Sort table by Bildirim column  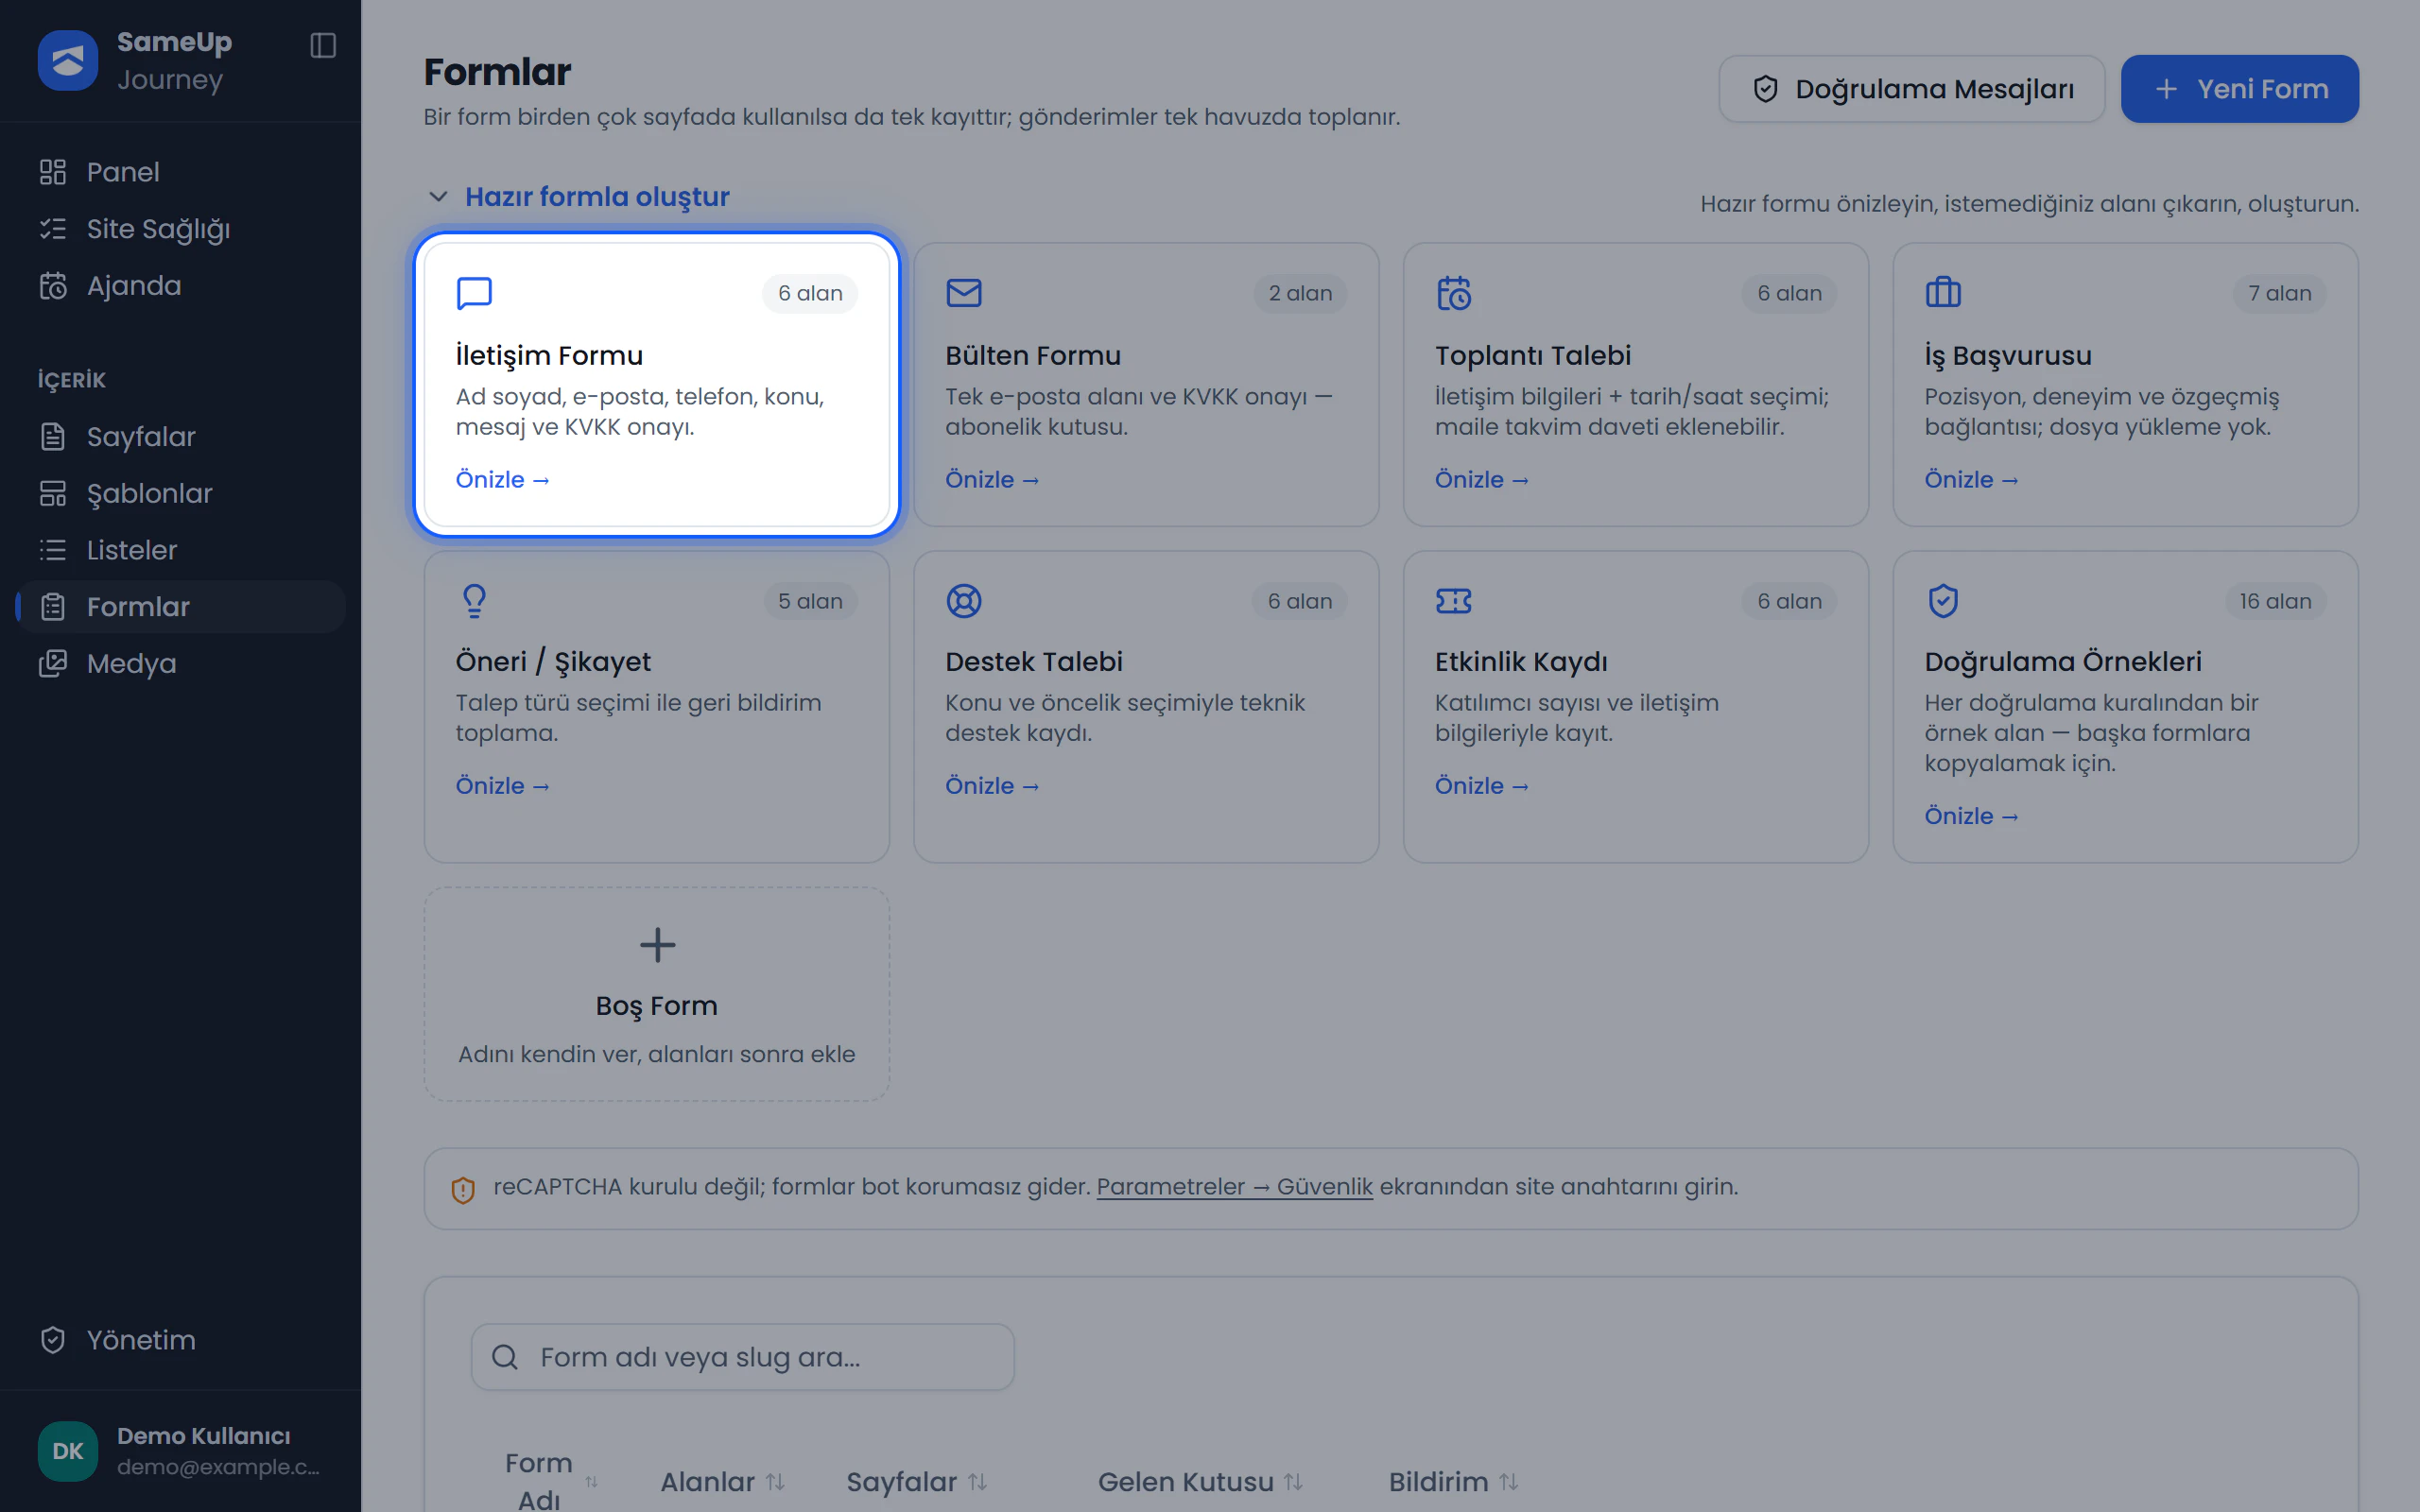pos(1454,1482)
